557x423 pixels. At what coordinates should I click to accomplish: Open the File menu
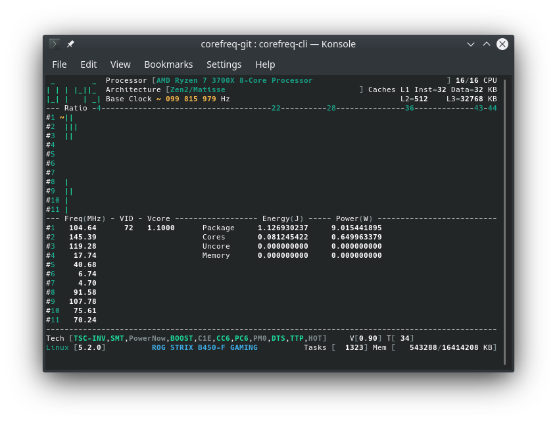59,64
